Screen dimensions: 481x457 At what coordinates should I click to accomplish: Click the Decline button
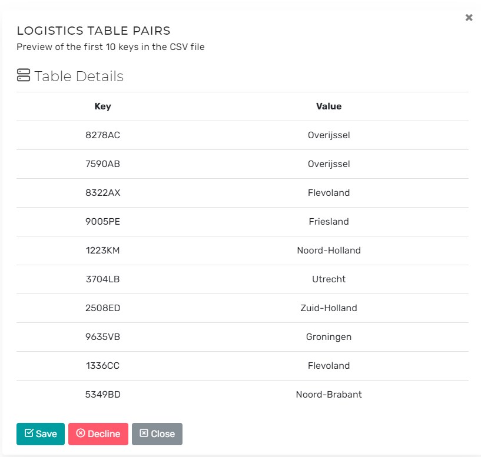[x=98, y=434]
